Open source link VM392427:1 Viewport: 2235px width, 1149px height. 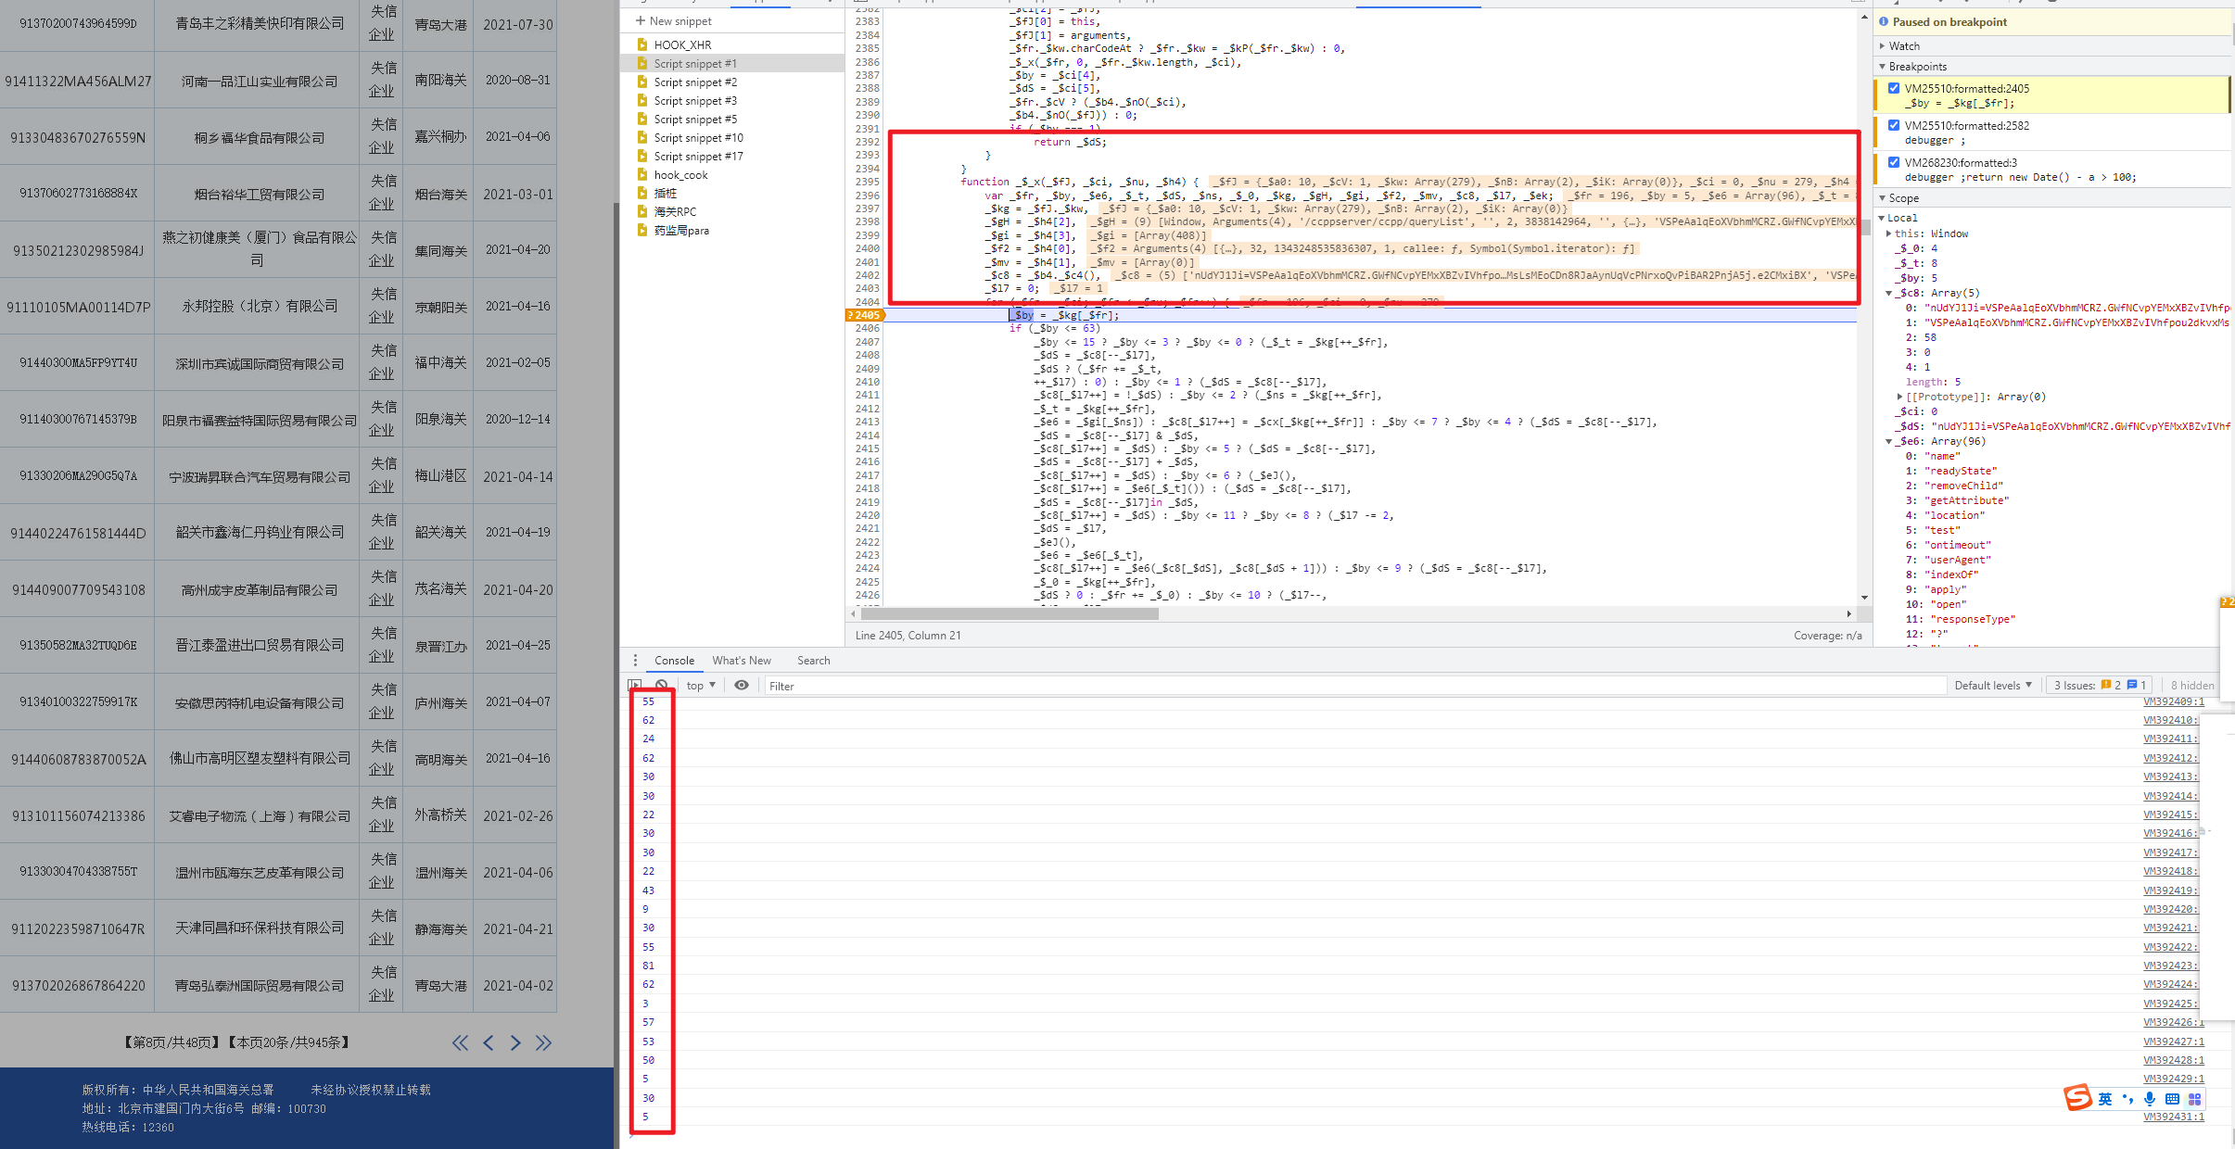click(x=2173, y=1042)
